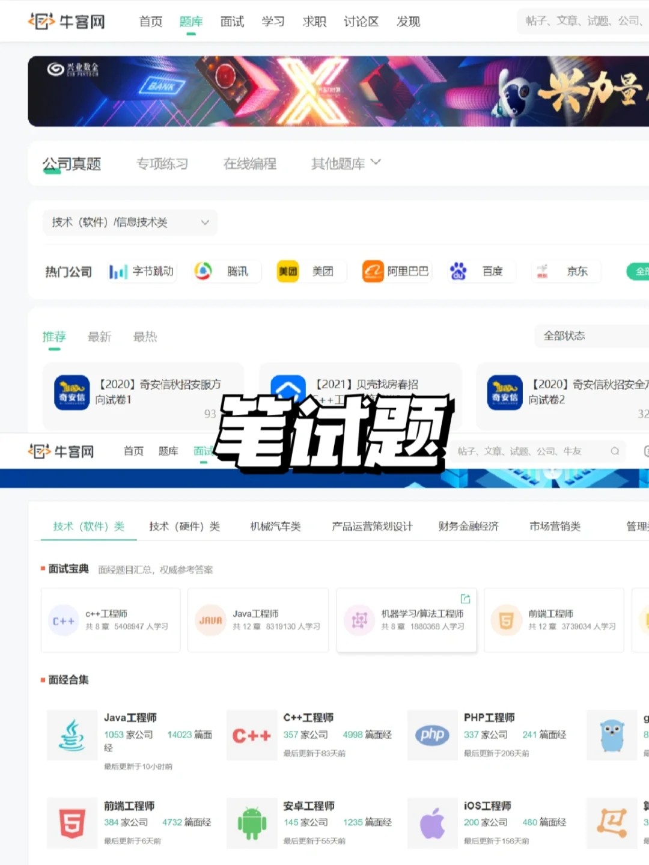The height and width of the screenshot is (865, 649).
Task: Click the Java coffee-cup icon in 面经合集
Action: coord(72,735)
